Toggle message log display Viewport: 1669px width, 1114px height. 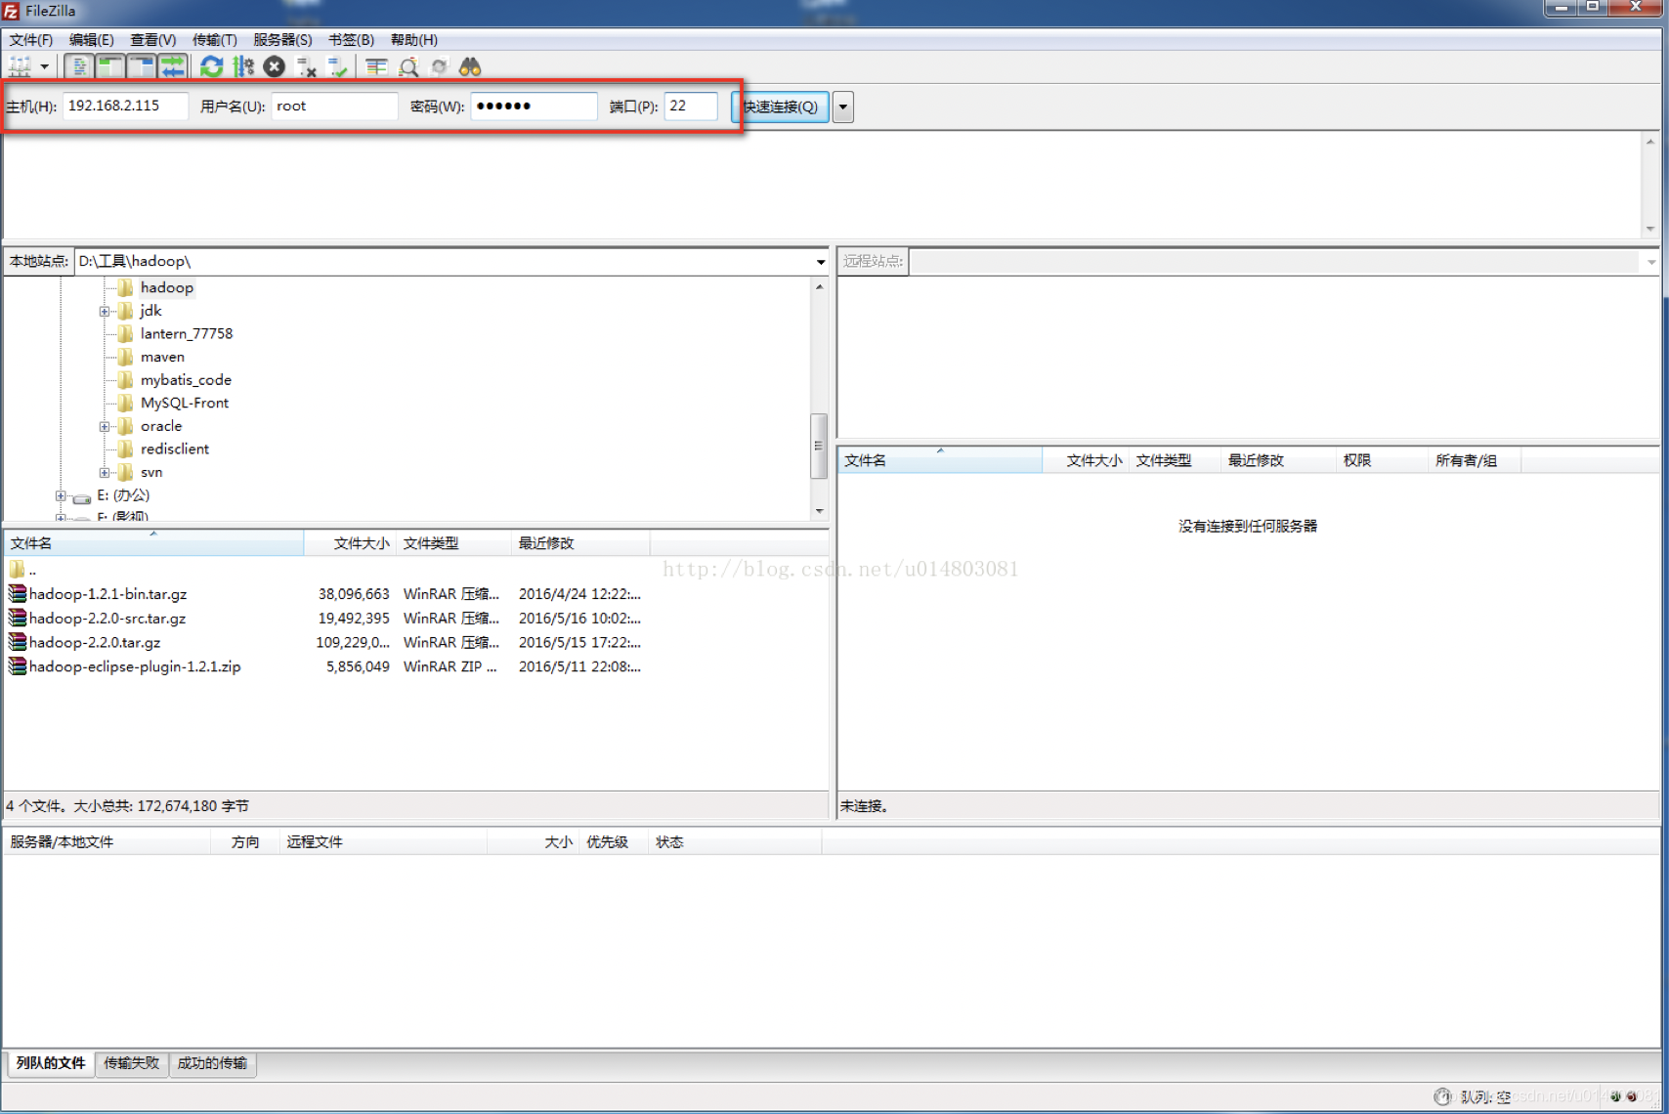79,66
